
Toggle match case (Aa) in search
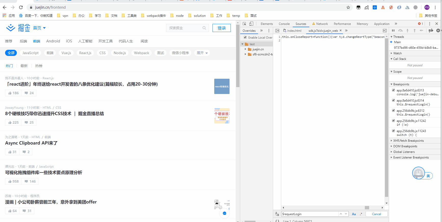354,214
